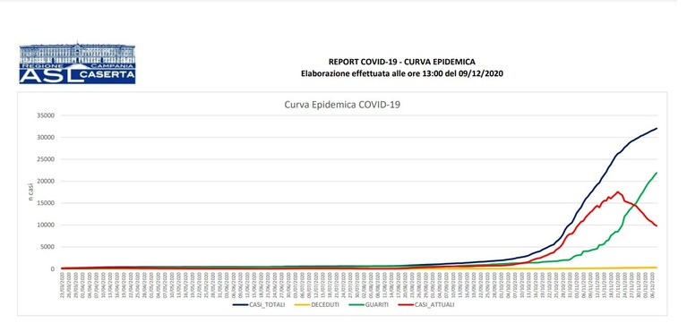687x323 pixels.
Task: Click the end point of blue total cases curve
Action: point(657,128)
